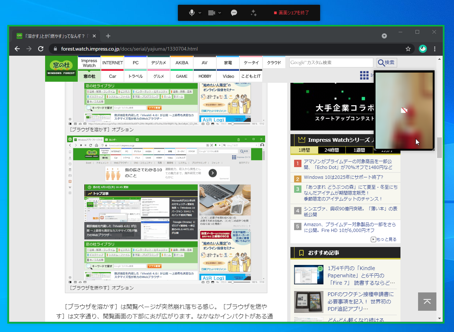
Task: Open the camera selection dropdown
Action: (x=219, y=12)
